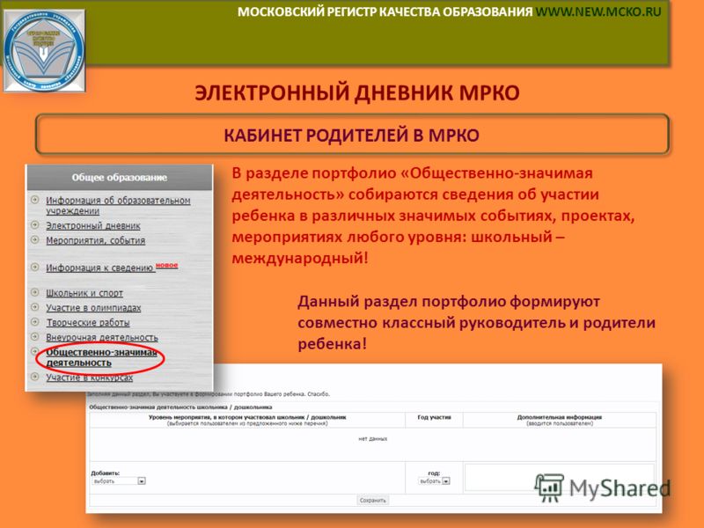Viewport: 704px width, 528px height.
Task: Click the Уровень мероприятия column header
Action: (247, 420)
